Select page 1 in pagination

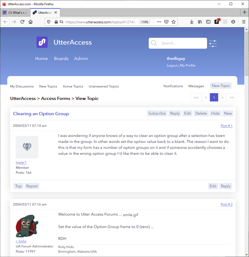(x=214, y=97)
